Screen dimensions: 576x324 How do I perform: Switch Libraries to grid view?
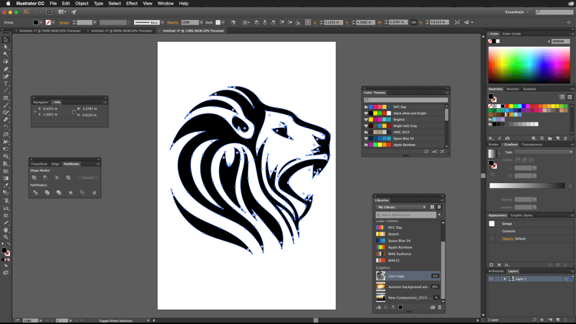(432, 207)
